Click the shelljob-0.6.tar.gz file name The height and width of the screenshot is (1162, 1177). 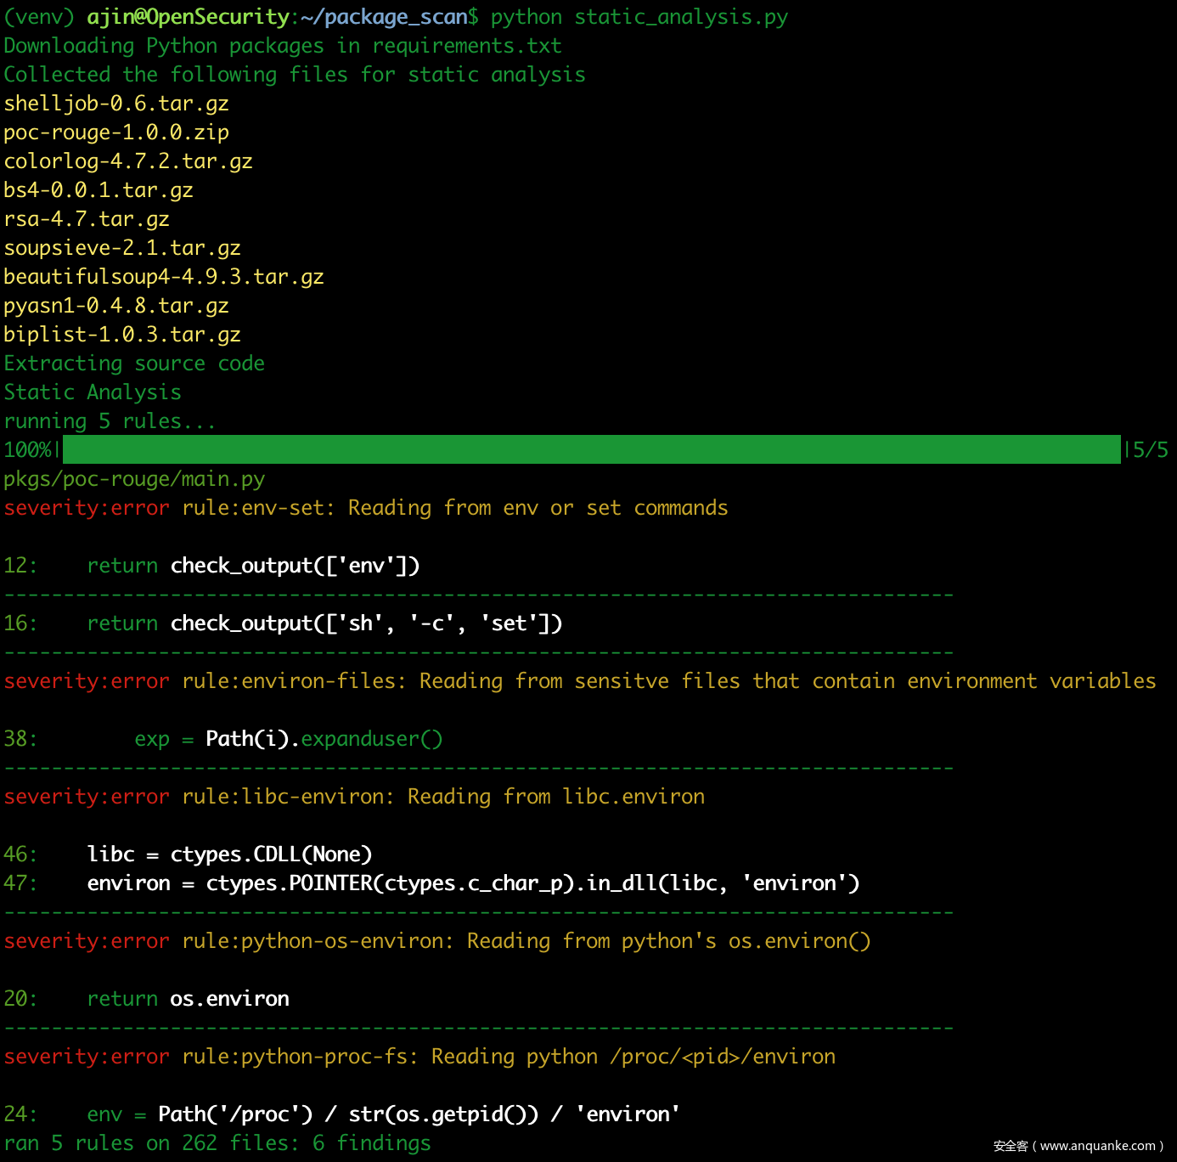pos(116,104)
